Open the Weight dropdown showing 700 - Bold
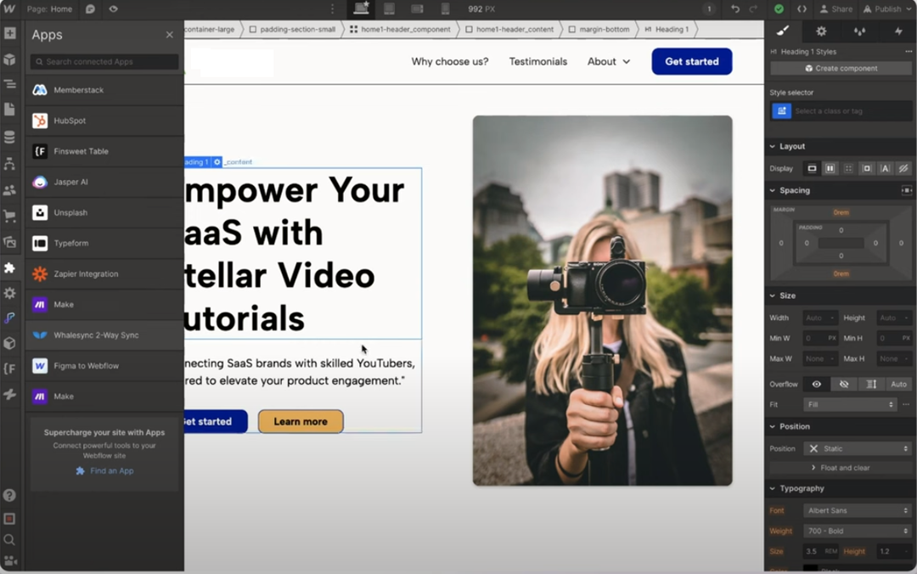Screen dimensions: 917x574 tap(858, 532)
